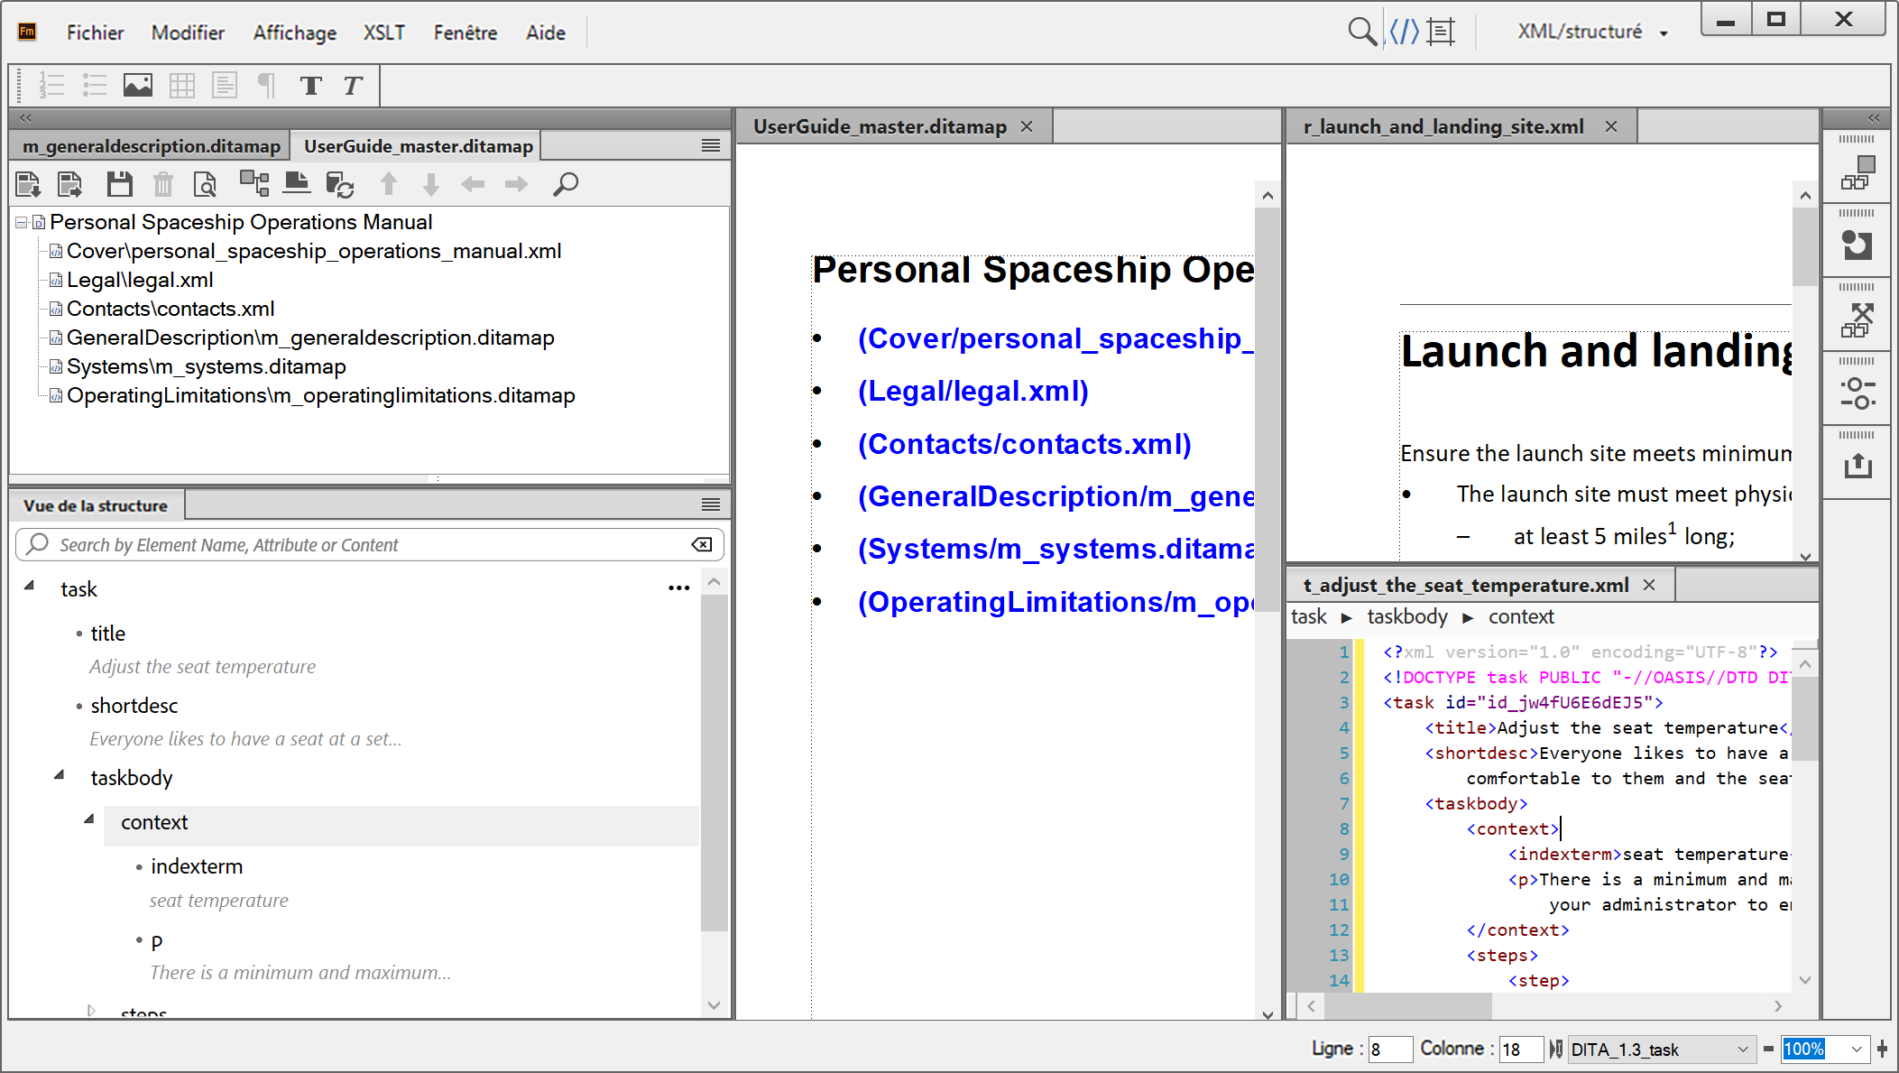Switch to XML code view icon
The width and height of the screenshot is (1899, 1073).
tap(1404, 32)
